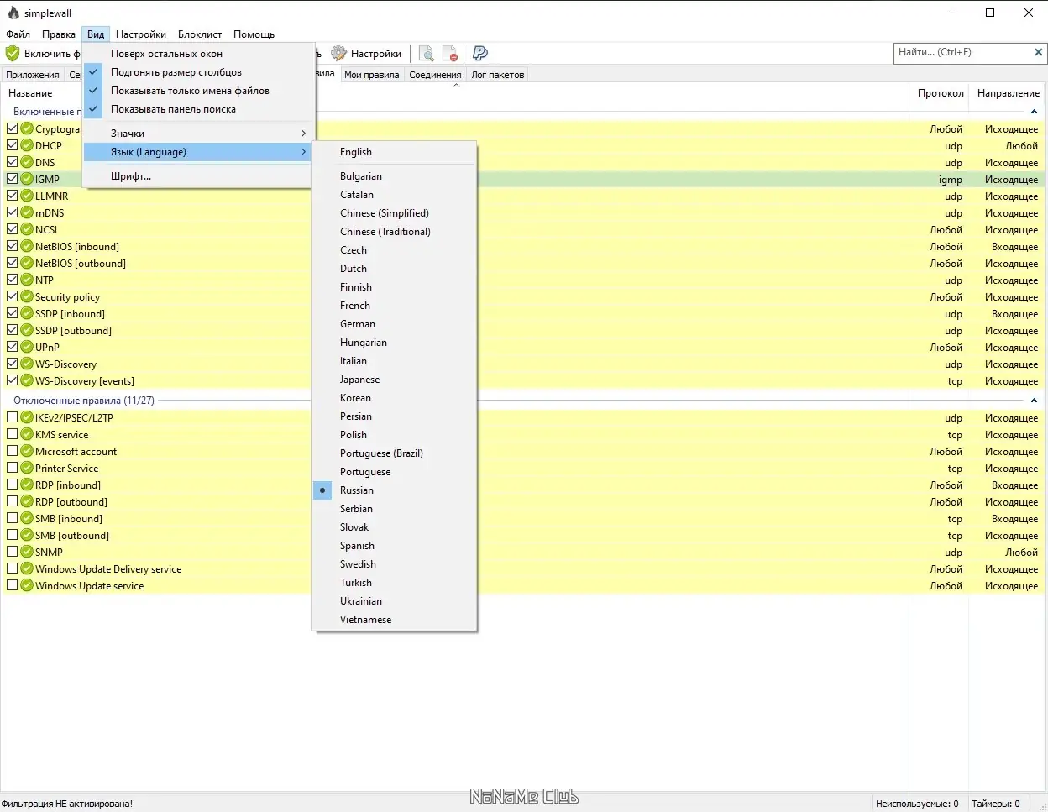Uncheck the SSDP [outbound] rule checkbox

click(13, 330)
